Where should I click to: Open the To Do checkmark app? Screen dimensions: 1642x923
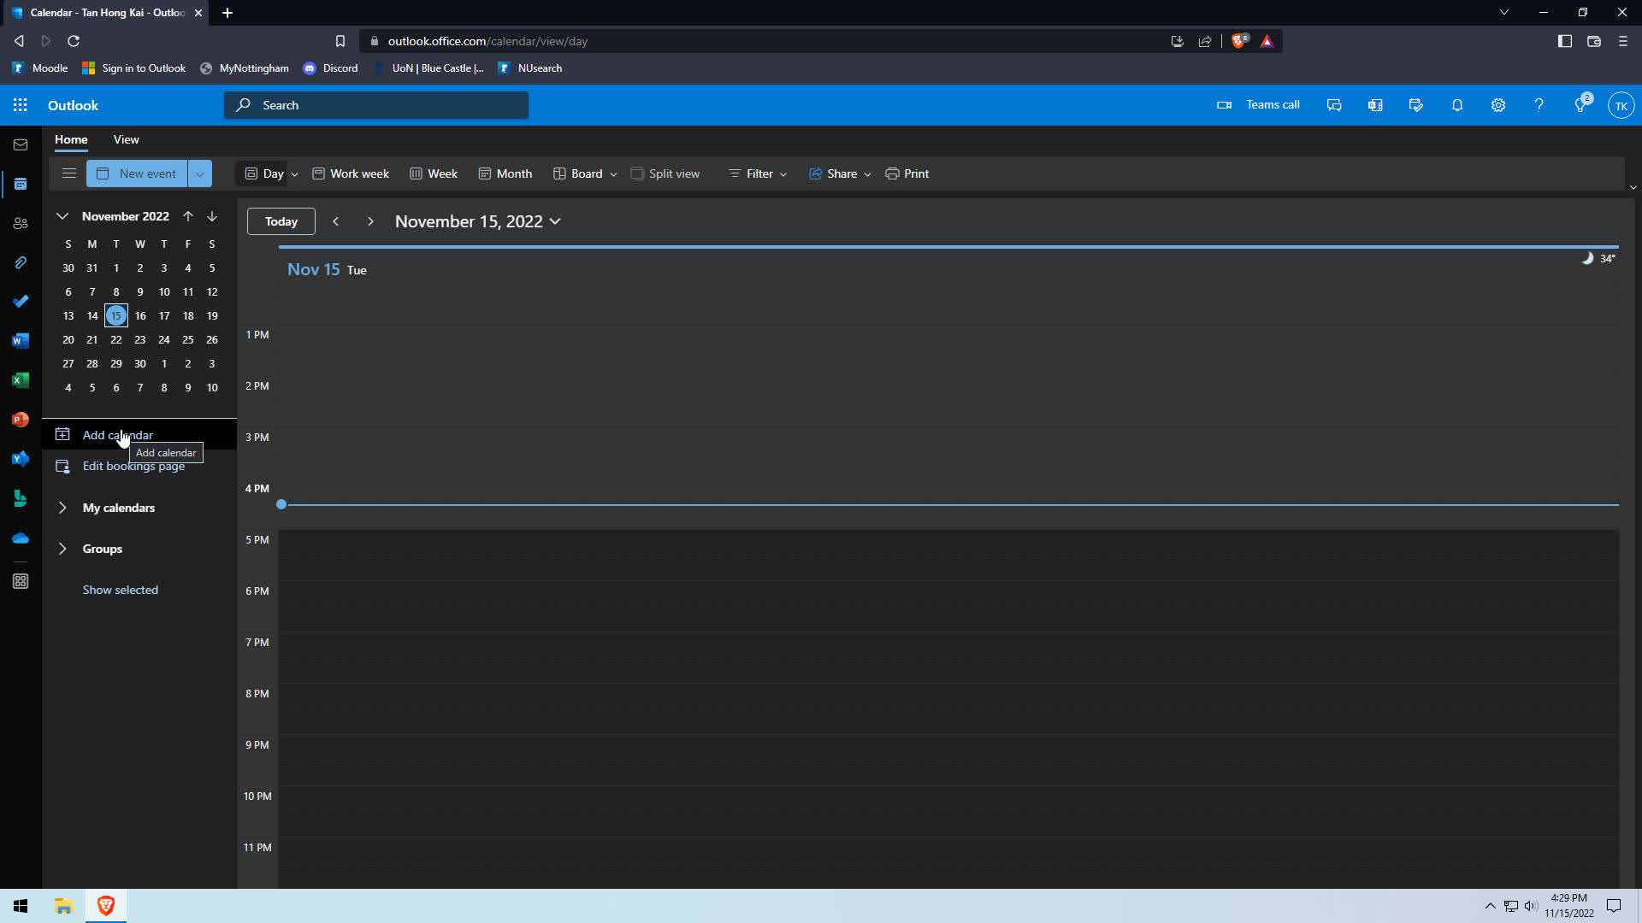coord(21,302)
